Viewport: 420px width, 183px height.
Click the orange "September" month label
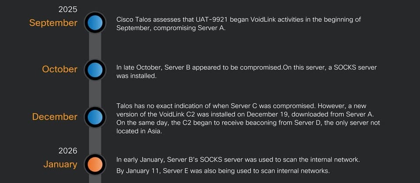point(53,23)
